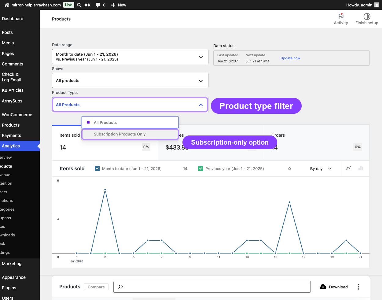Open Dashboard in sidebar
Image resolution: width=382 pixels, height=300 pixels.
[13, 19]
